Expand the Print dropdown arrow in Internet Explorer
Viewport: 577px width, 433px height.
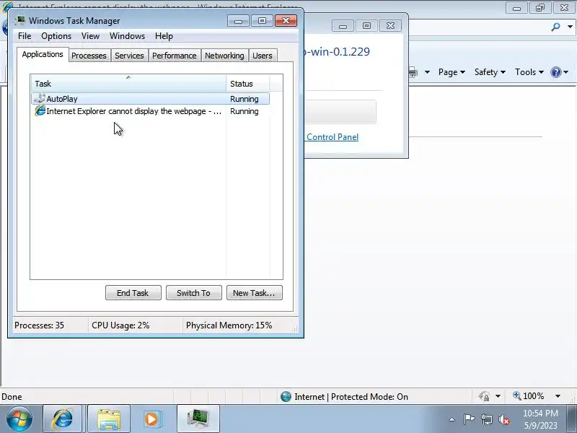click(x=427, y=72)
